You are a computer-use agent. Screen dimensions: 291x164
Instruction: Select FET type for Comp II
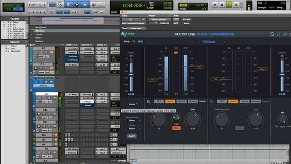coord(222,102)
